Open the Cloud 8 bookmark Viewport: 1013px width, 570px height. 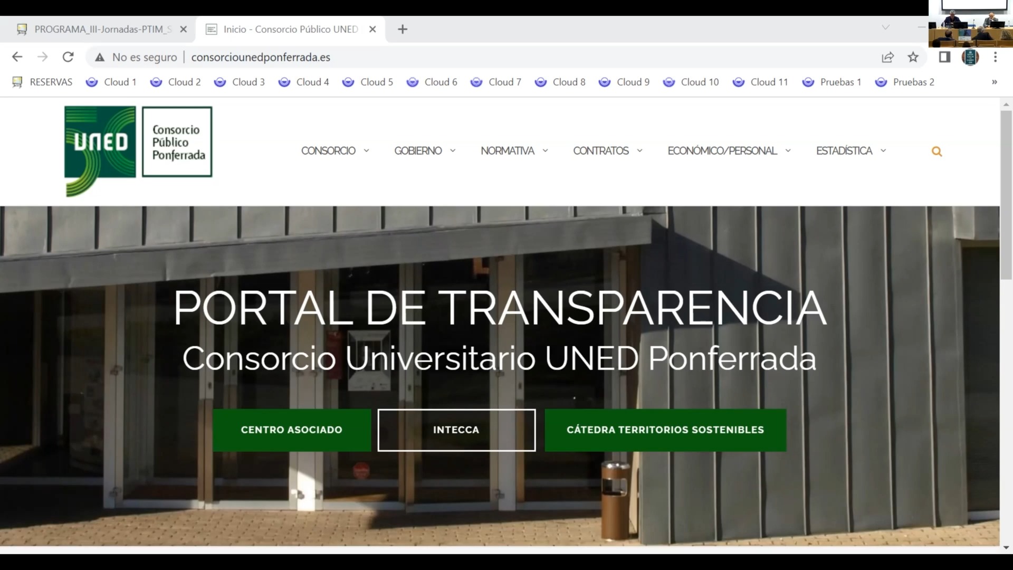tap(560, 82)
